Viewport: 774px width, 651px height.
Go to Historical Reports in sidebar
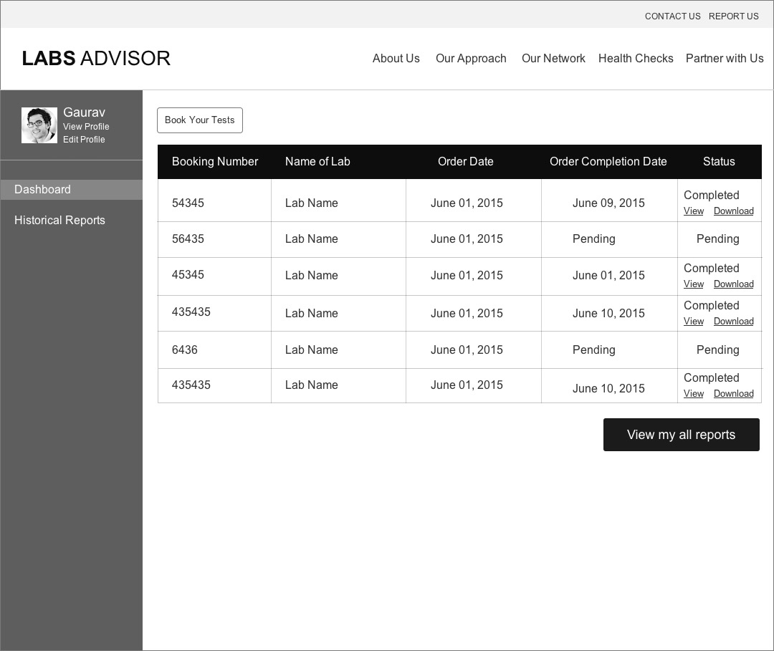pyautogui.click(x=59, y=221)
